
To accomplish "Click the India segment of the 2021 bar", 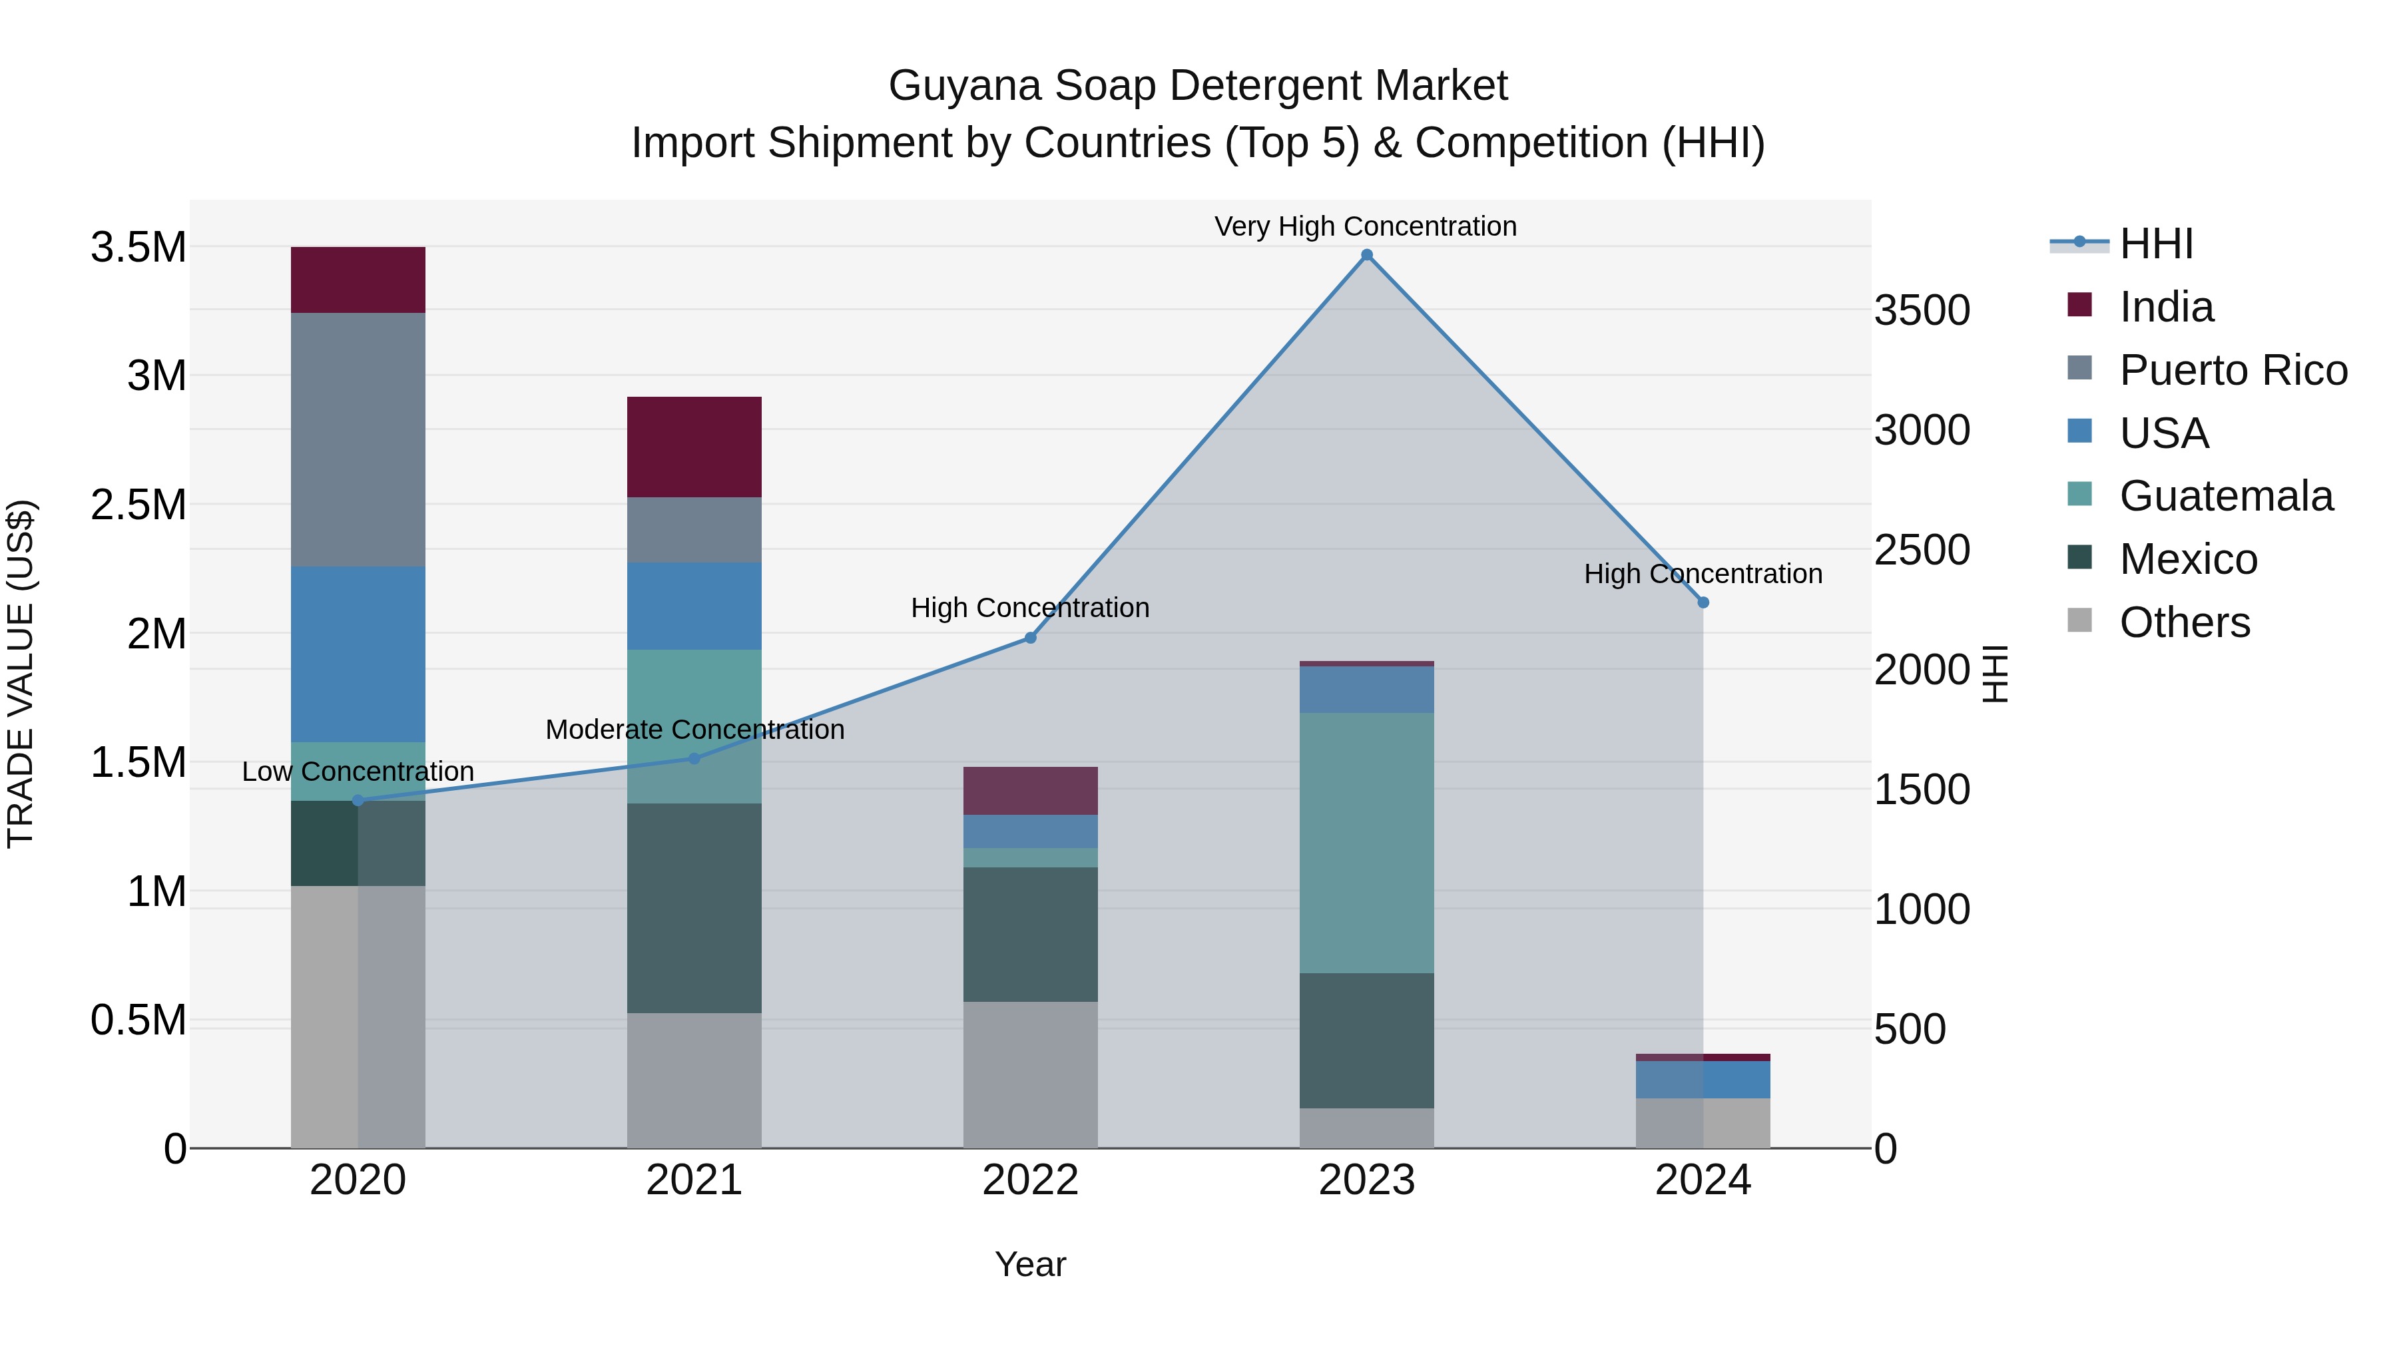I will tap(694, 447).
